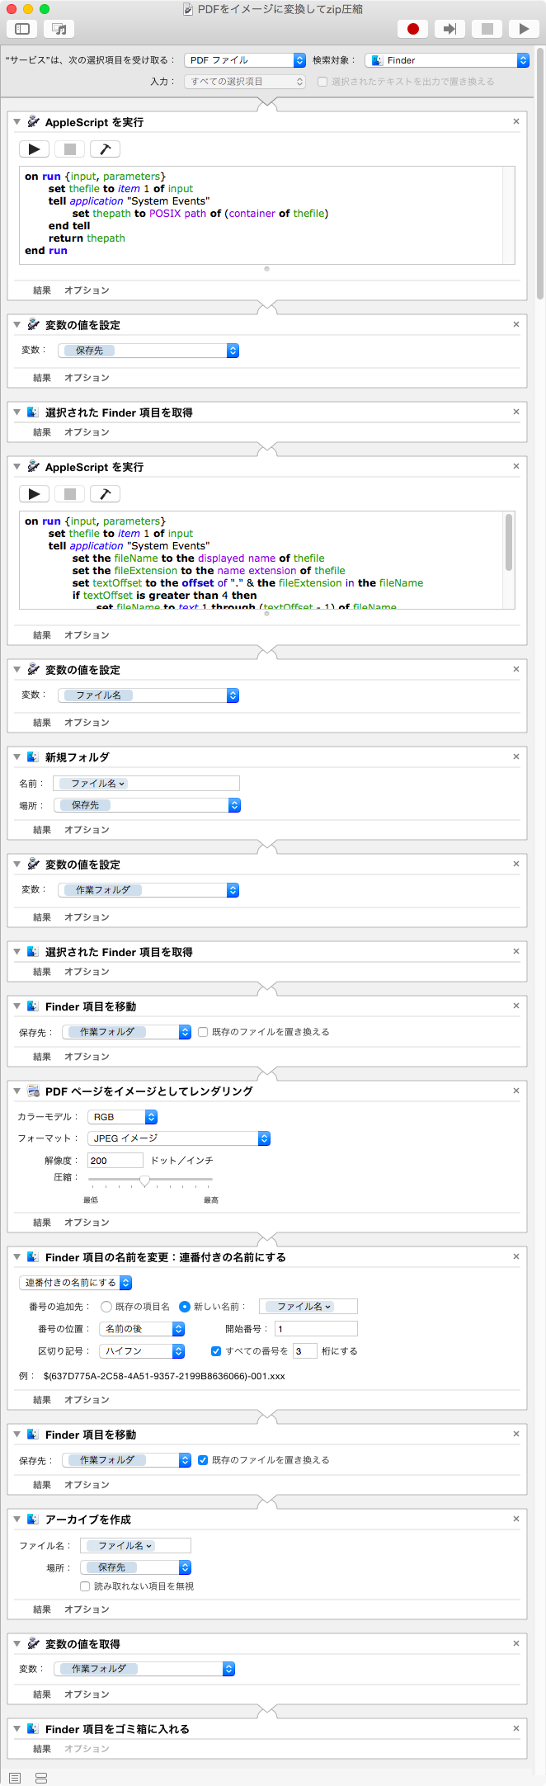The height and width of the screenshot is (1786, 546).
Task: Click the 解像度 resolution input field
Action: pyautogui.click(x=115, y=1161)
